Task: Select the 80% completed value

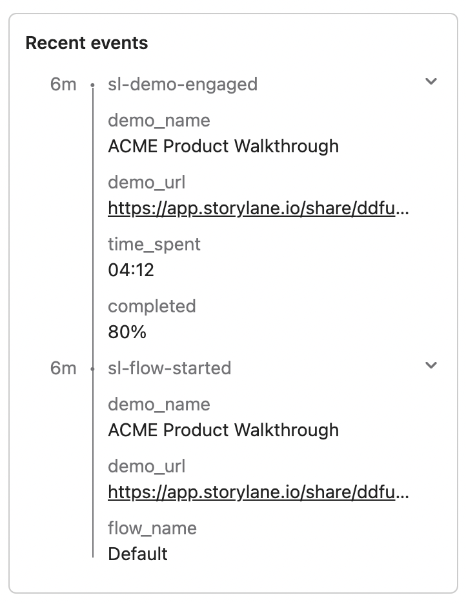Action: [127, 332]
